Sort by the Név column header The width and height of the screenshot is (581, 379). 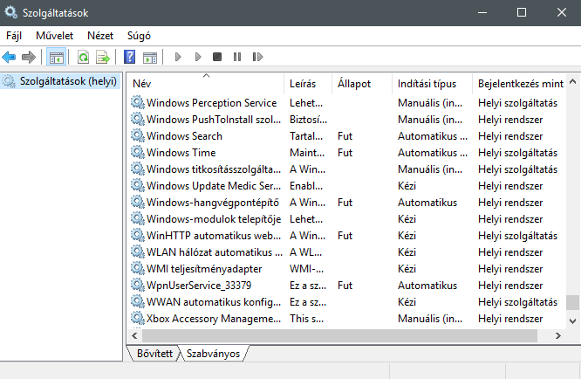(x=207, y=84)
